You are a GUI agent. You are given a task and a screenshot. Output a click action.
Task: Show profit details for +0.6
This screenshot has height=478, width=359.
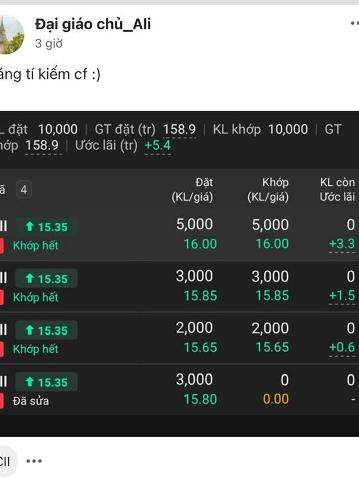342,347
